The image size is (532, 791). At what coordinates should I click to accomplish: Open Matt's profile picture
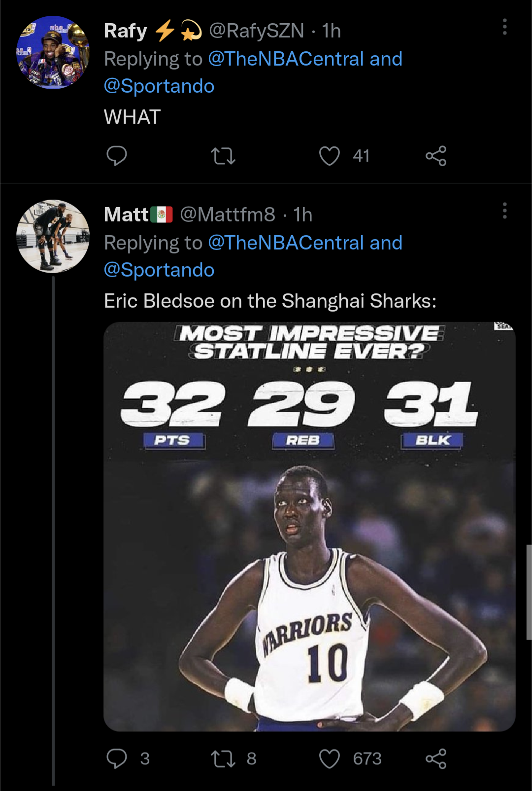53,236
